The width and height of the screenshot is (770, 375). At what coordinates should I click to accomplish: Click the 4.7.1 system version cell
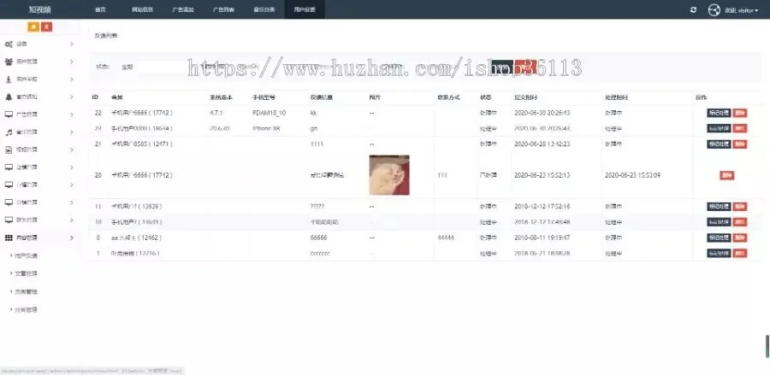pyautogui.click(x=216, y=113)
